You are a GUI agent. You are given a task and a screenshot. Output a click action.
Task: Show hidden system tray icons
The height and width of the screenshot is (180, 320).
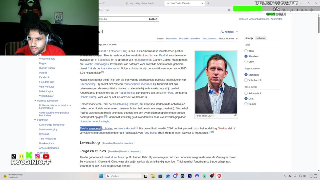285,176
